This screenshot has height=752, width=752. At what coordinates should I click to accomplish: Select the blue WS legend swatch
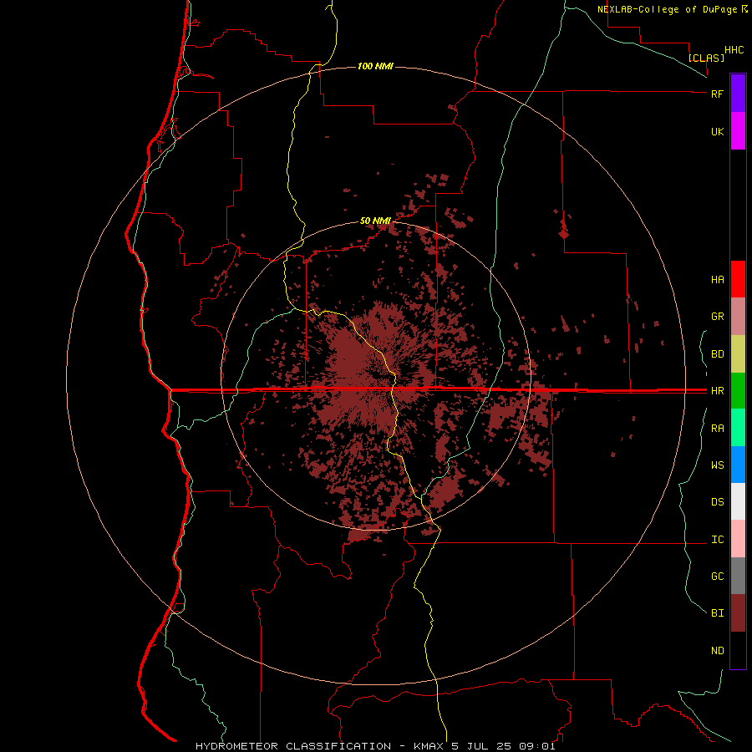click(738, 465)
